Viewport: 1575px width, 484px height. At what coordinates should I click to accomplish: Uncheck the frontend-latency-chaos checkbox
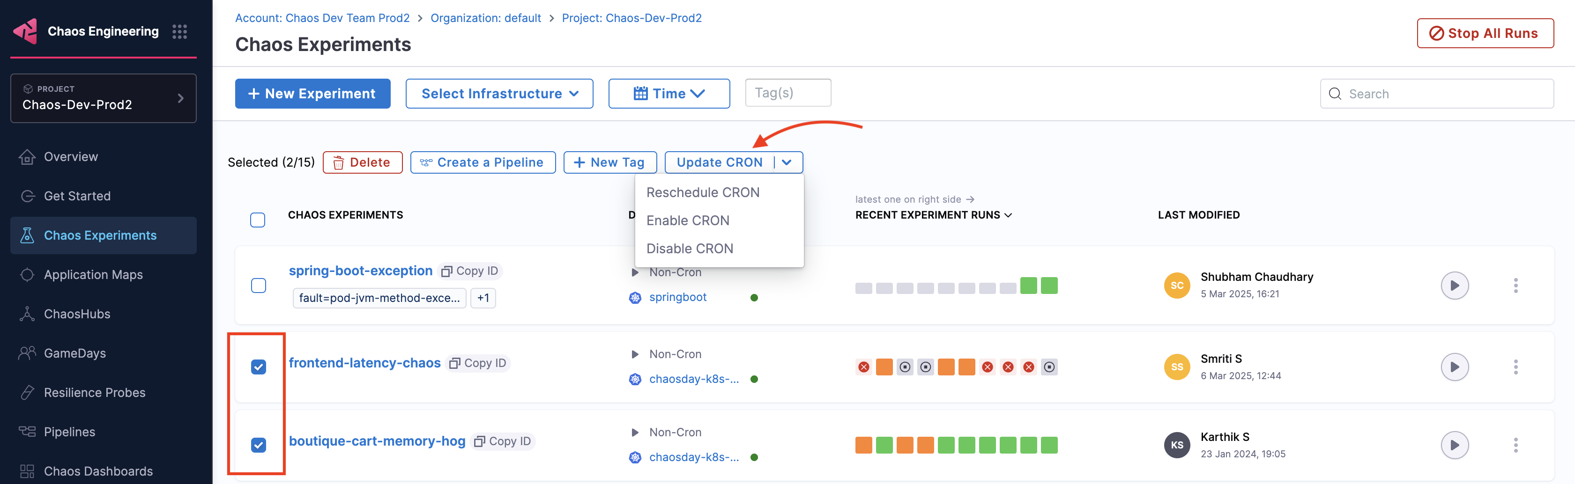(x=259, y=367)
